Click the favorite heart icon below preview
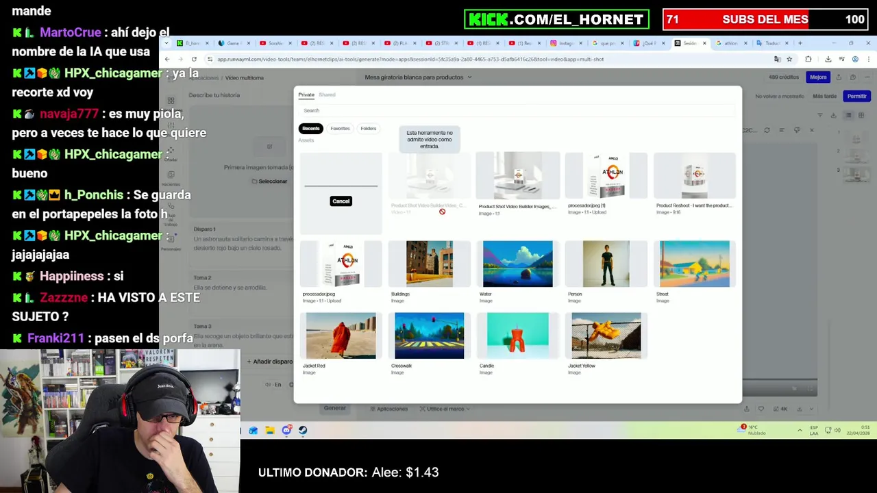877x493 pixels. pos(761,409)
